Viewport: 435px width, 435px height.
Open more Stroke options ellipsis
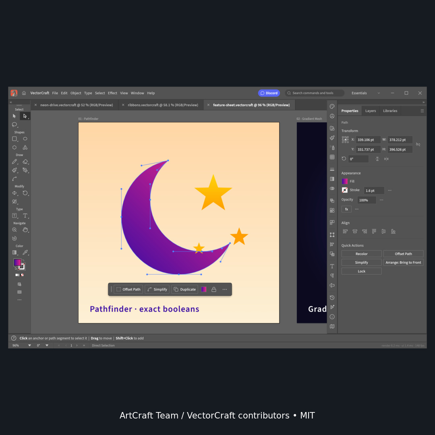pyautogui.click(x=390, y=190)
